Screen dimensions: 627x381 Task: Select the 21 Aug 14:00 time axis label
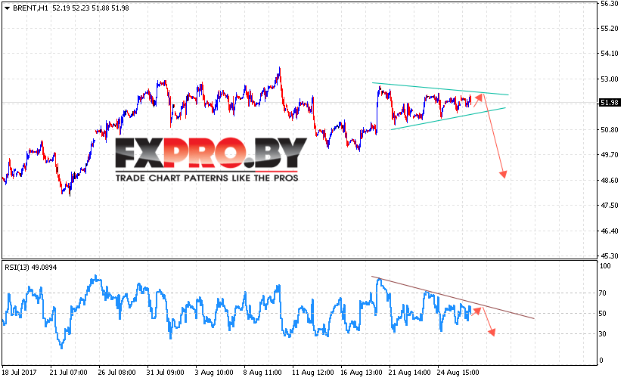point(409,372)
